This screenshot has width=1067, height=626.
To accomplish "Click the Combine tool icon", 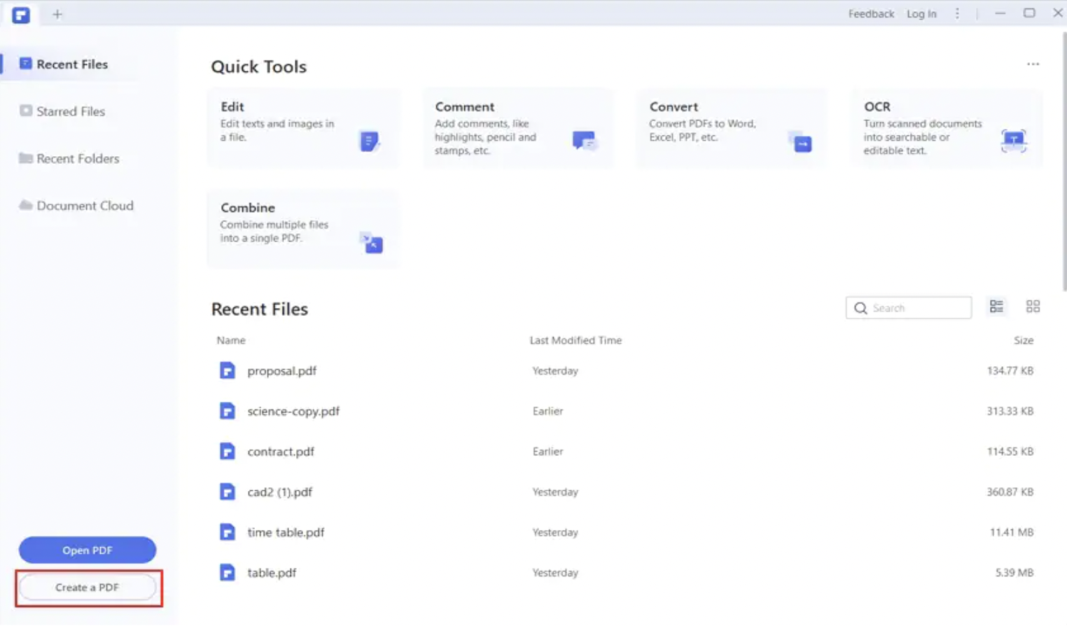I will coord(371,242).
